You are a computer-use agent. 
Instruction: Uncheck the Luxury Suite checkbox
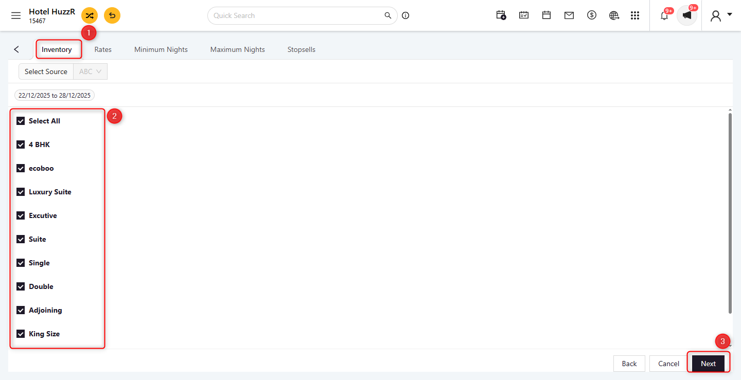click(21, 192)
